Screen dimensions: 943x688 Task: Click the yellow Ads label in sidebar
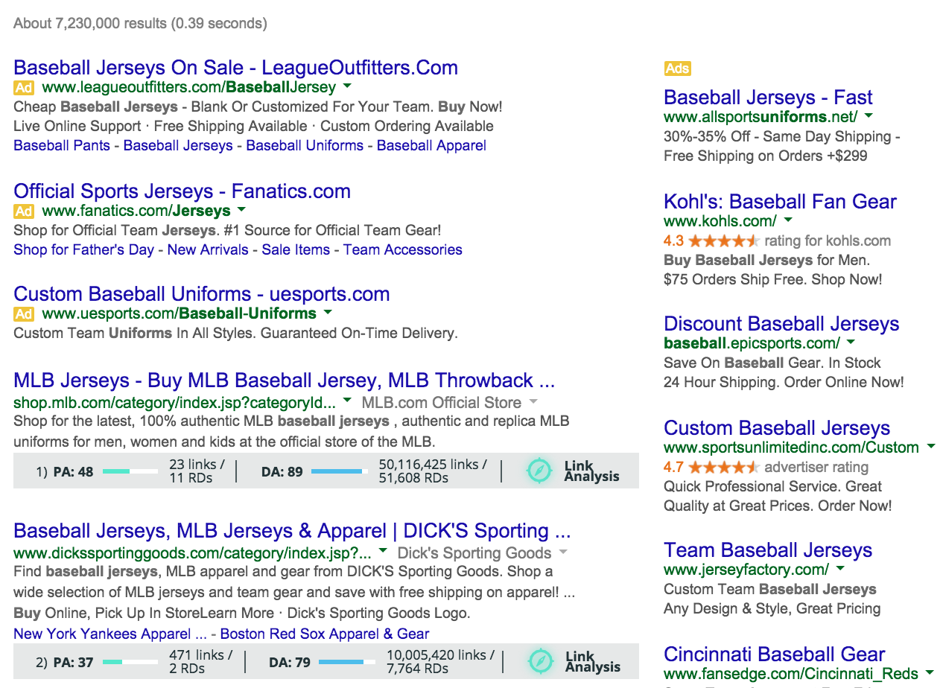[x=677, y=69]
